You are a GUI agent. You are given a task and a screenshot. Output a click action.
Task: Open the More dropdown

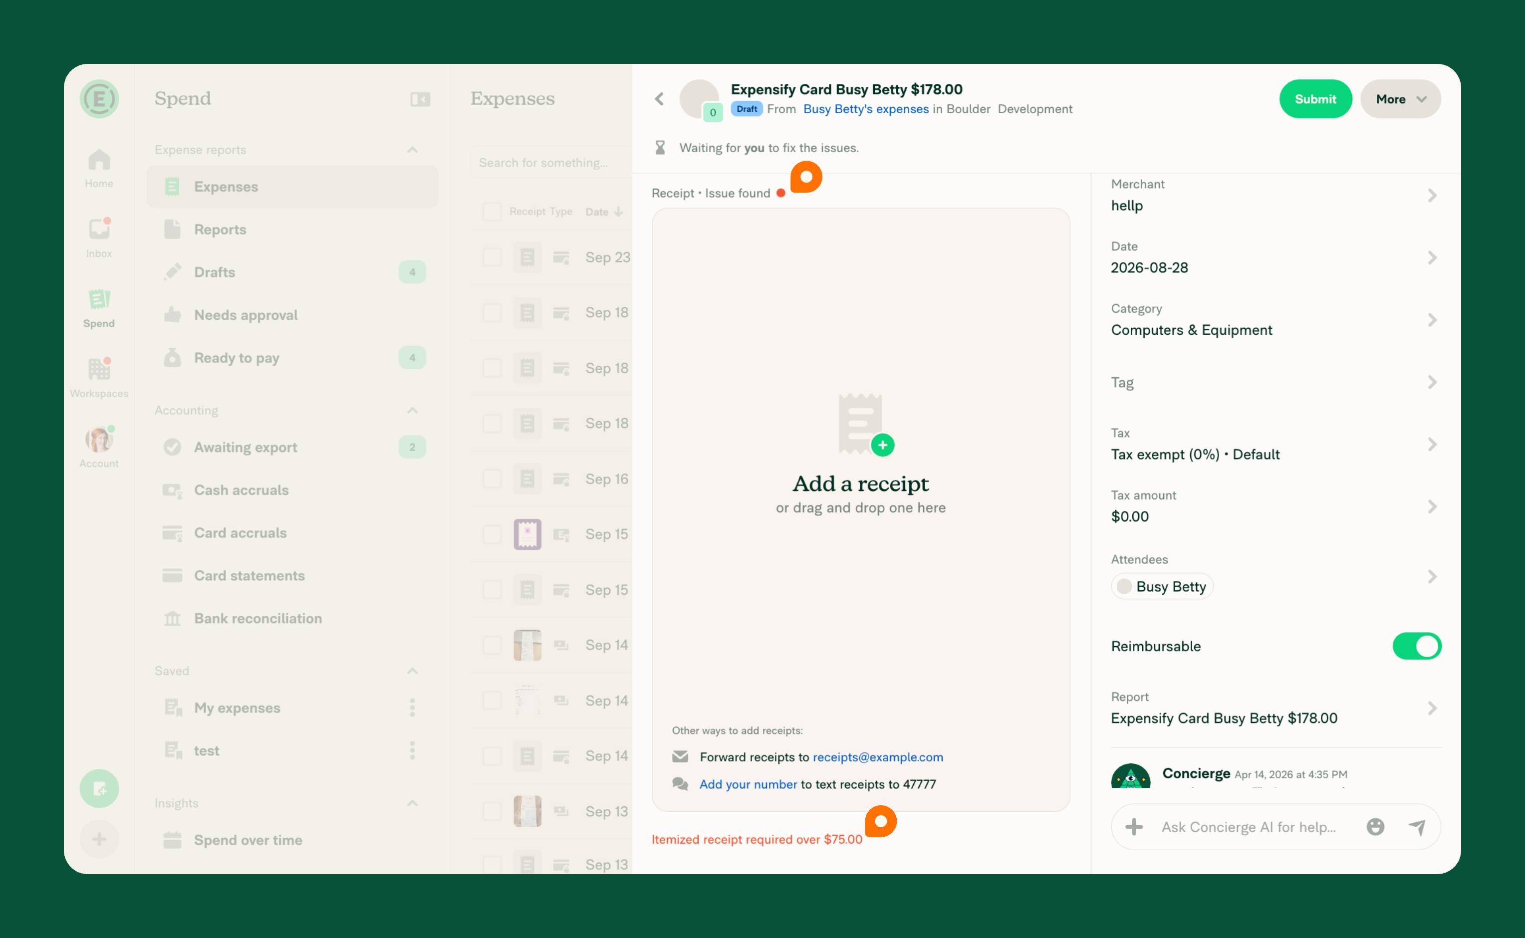1400,99
